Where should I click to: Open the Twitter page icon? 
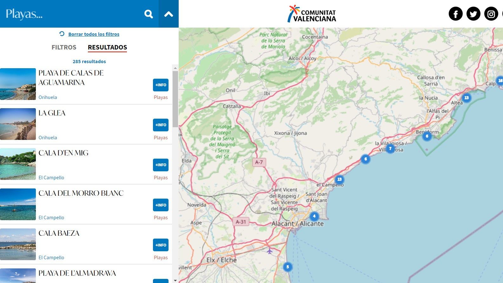point(473,14)
